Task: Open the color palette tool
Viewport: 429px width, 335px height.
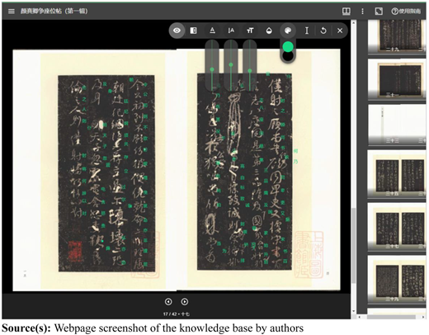Action: point(288,31)
